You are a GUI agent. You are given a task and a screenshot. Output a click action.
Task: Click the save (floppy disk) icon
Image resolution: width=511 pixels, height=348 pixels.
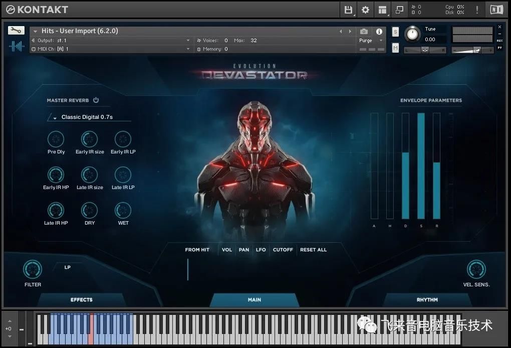click(348, 10)
